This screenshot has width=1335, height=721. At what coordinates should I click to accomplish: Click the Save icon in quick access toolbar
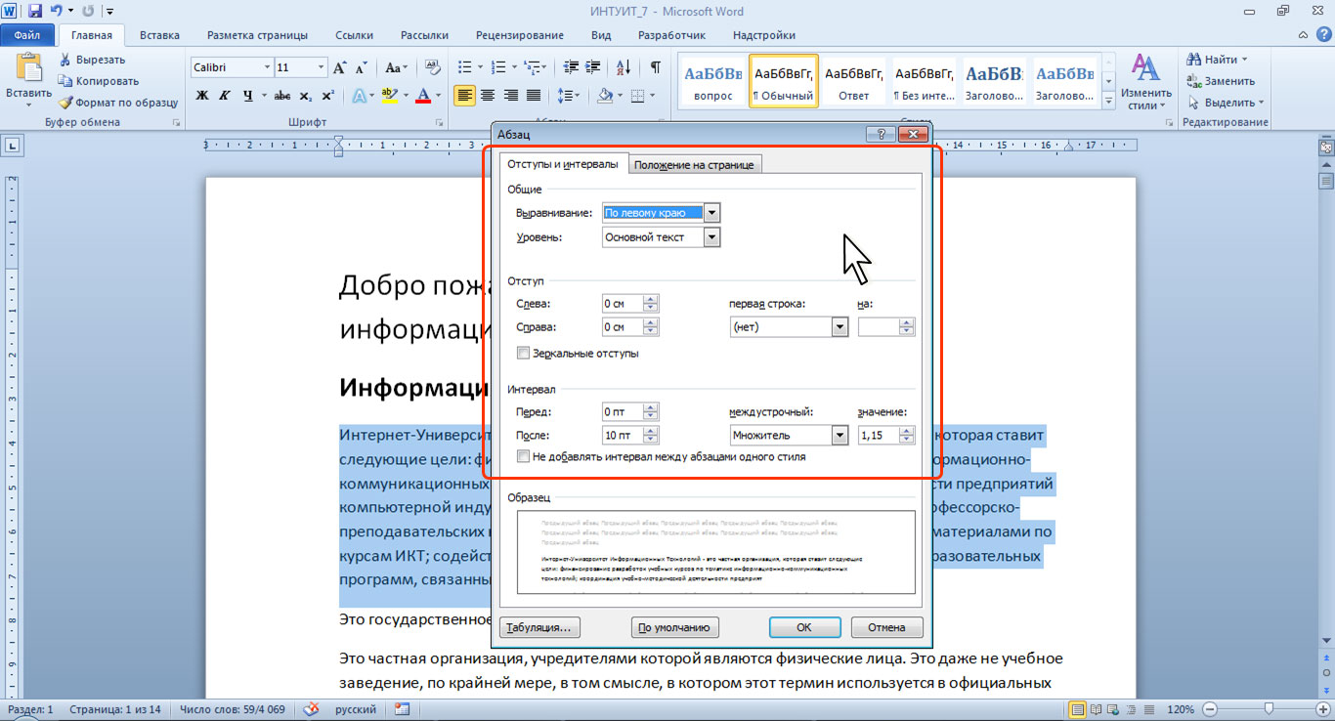(35, 12)
